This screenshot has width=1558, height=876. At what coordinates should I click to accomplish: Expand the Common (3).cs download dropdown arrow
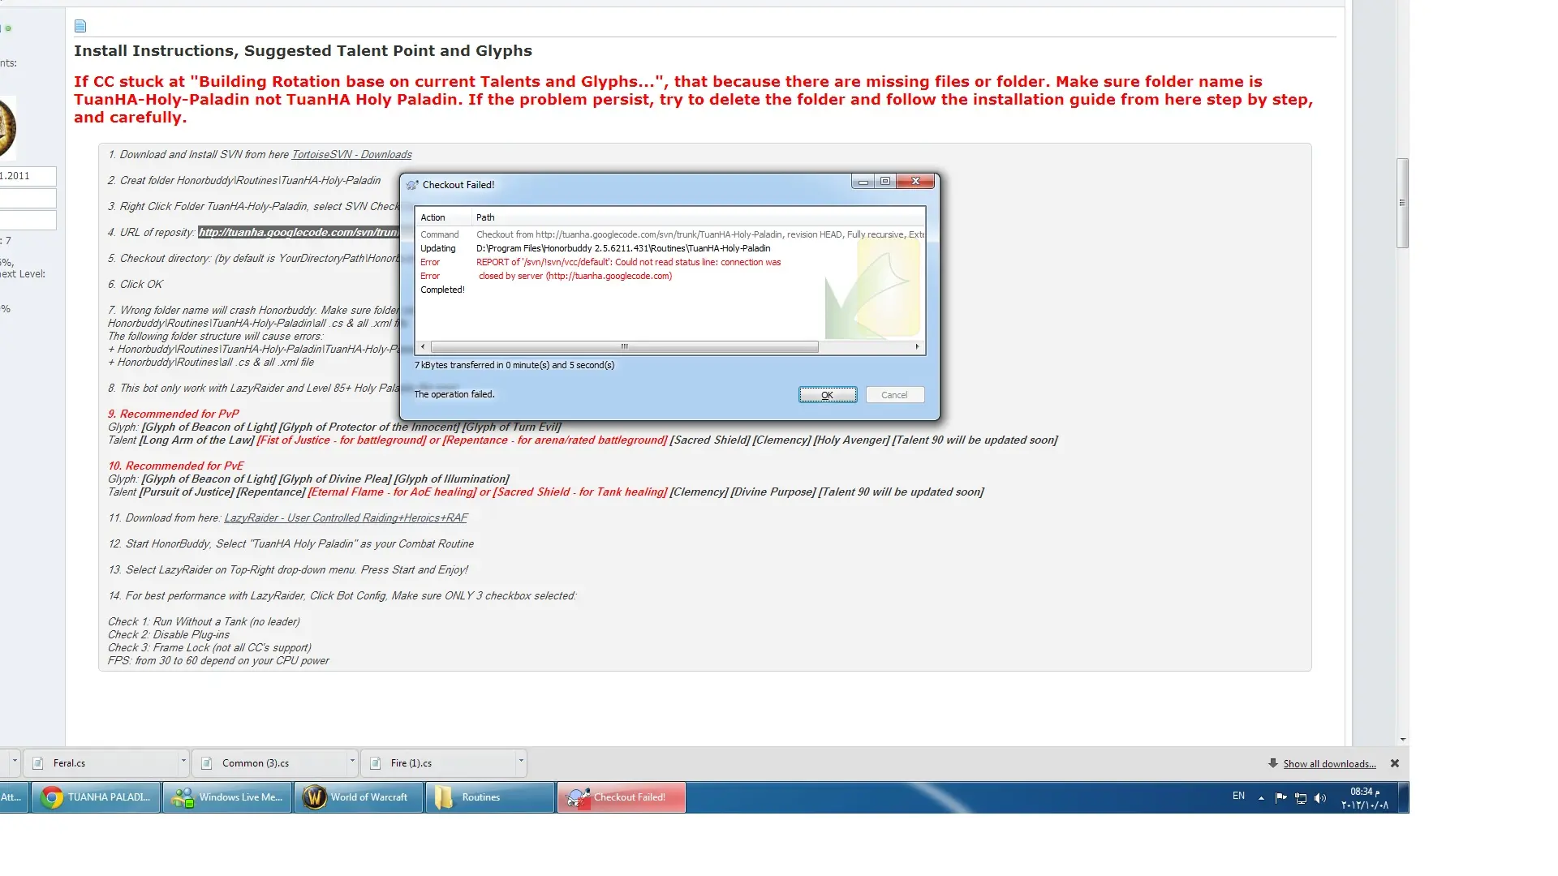click(352, 761)
